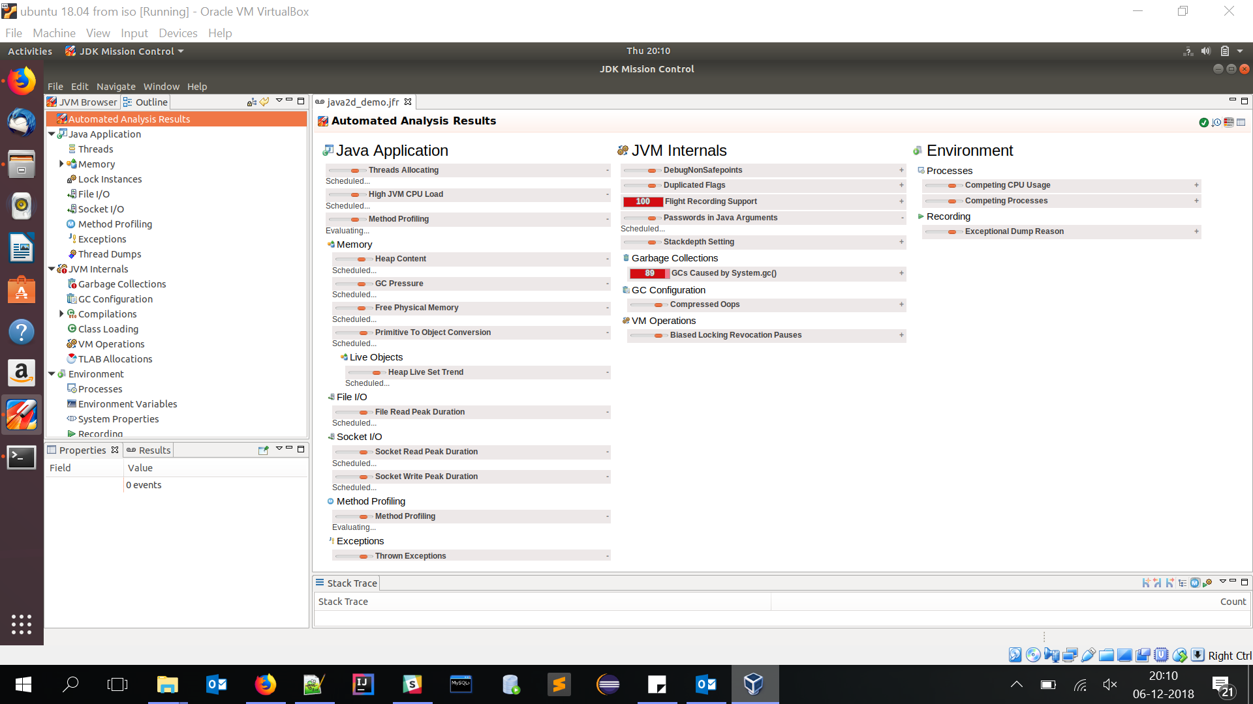Open the Navigate menu
The image size is (1253, 704).
point(116,86)
